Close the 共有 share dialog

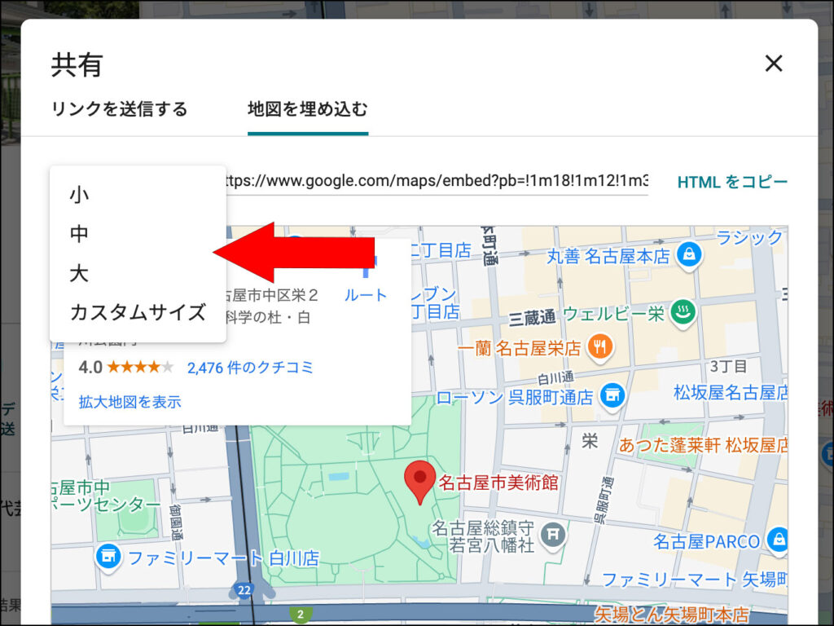(774, 64)
